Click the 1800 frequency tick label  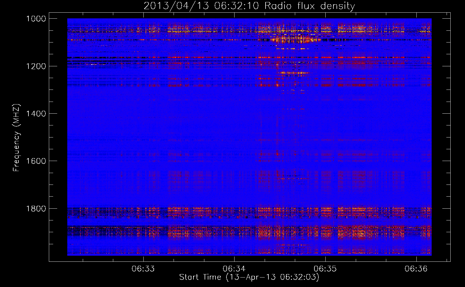point(36,209)
